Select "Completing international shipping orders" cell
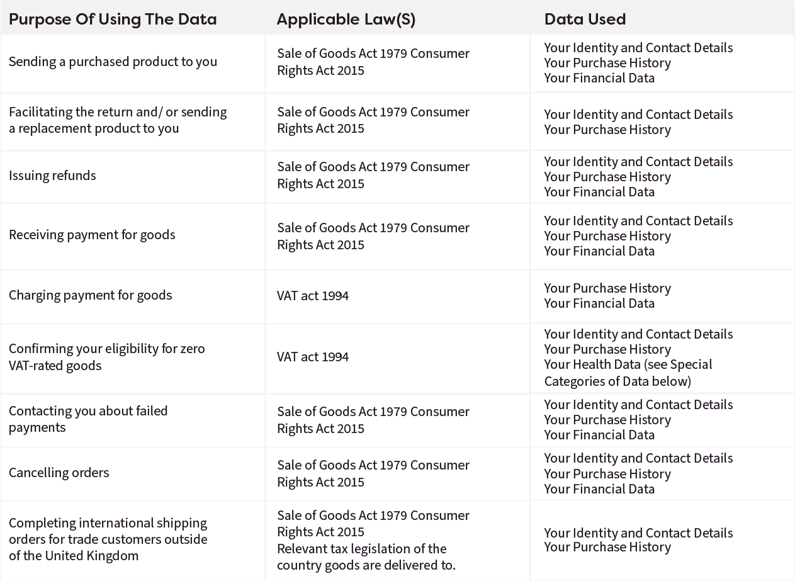The width and height of the screenshot is (795, 581). (108, 539)
